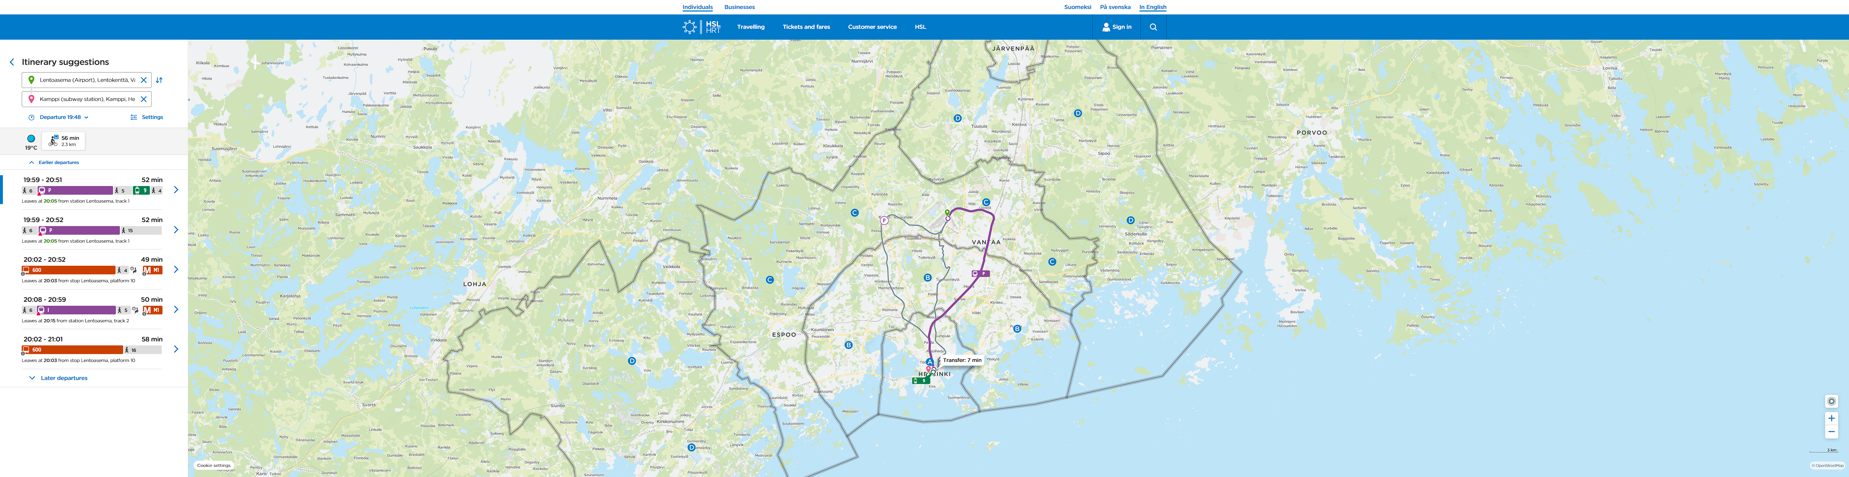Change language to Suomeksi

tap(1077, 7)
